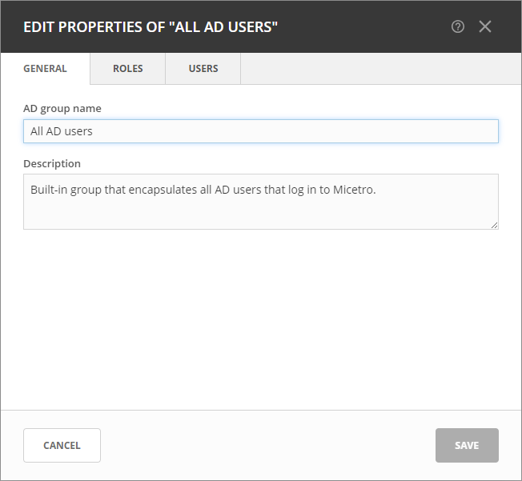Screen dimensions: 522x481
Task: Place cursor on "Micetro" in the description
Action: pyautogui.click(x=354, y=190)
